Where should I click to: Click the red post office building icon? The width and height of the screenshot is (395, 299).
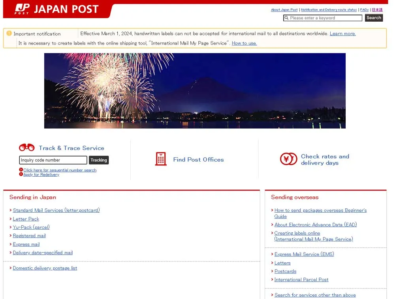[161, 159]
